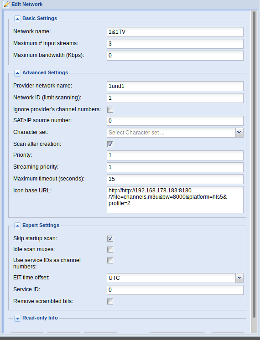Click the Network name field
Screen dimensions: 260x340
[175, 32]
